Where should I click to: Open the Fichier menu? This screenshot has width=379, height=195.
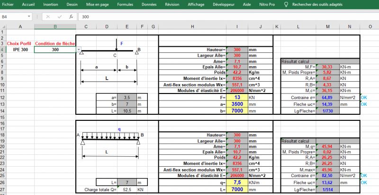8,4
